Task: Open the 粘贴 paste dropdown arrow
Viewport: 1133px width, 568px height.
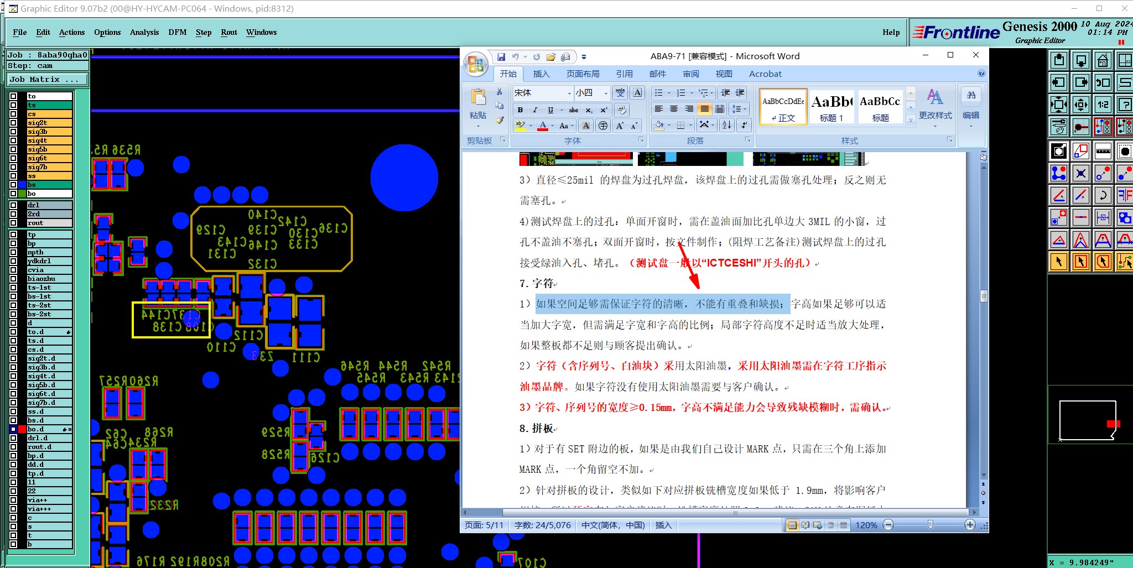Action: [x=478, y=126]
